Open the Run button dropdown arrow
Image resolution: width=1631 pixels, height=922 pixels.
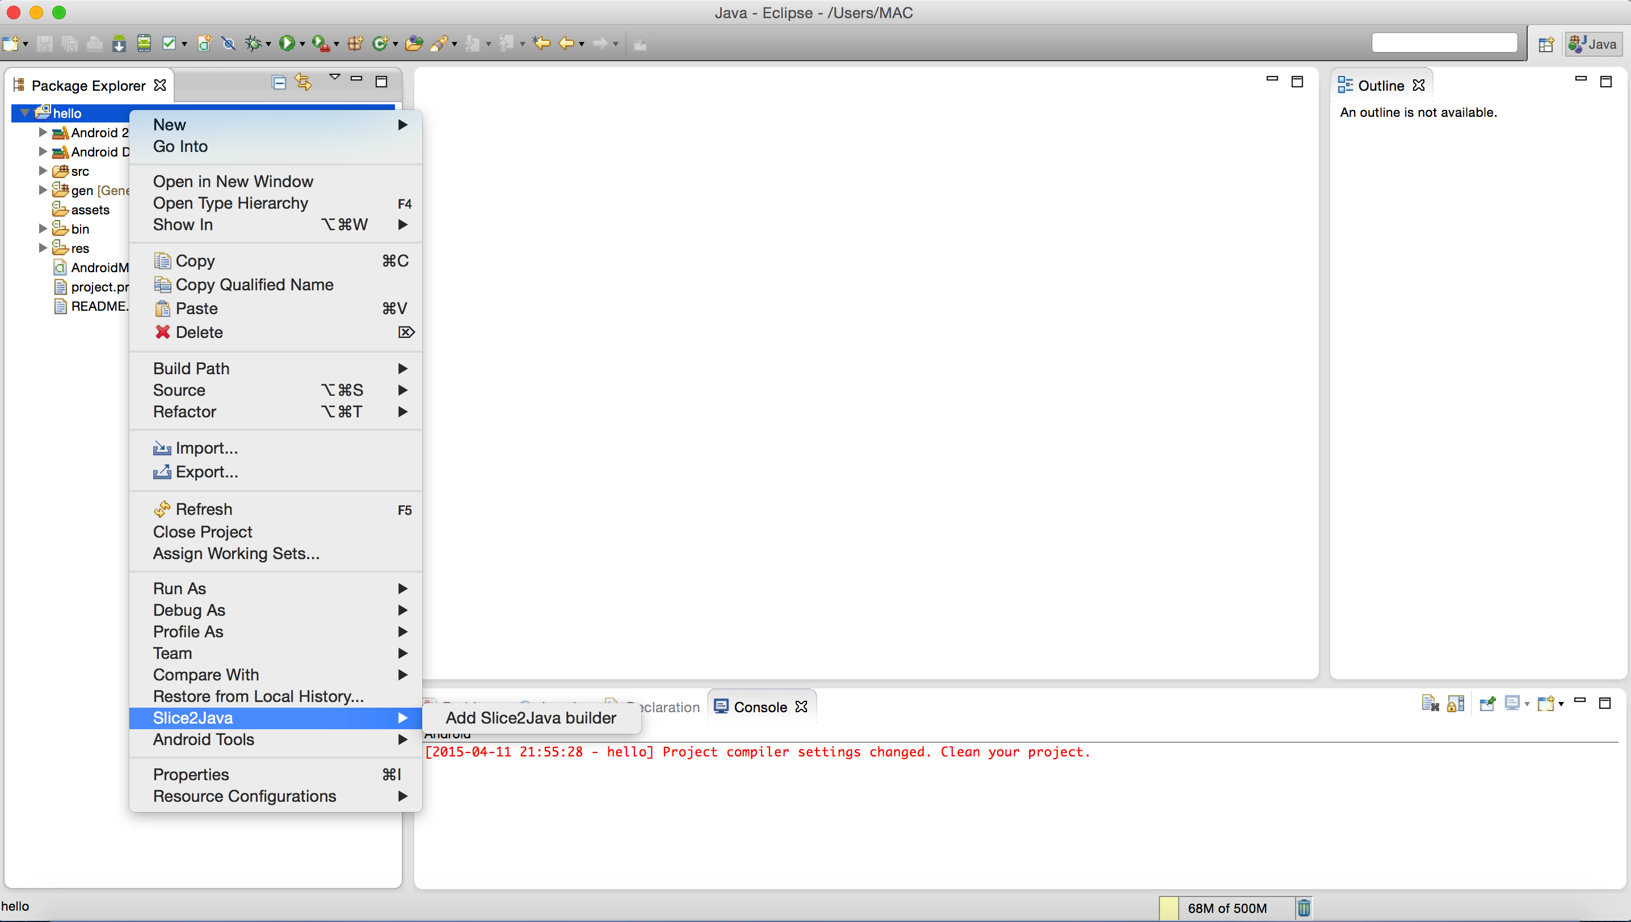coord(302,44)
